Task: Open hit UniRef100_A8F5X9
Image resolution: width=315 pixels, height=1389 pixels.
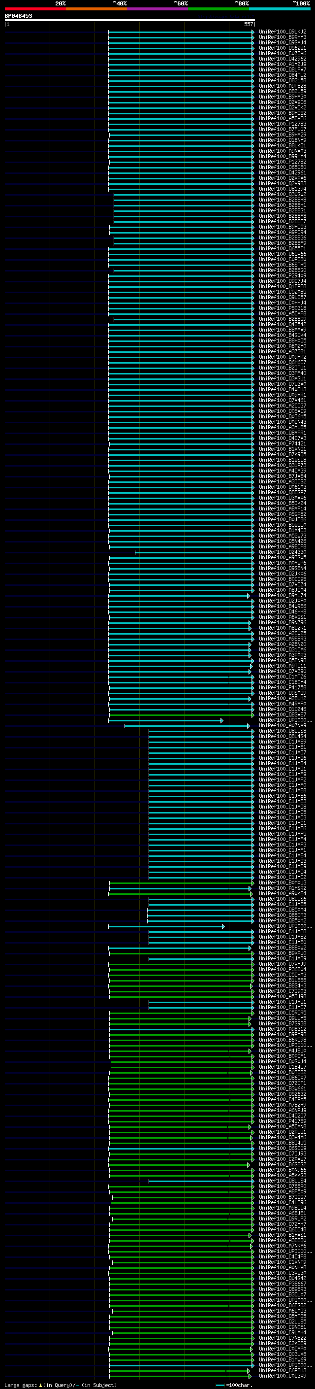Action: tap(283, 1191)
